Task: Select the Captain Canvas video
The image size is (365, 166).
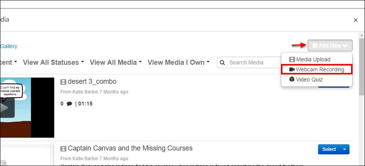Action: click(329, 149)
